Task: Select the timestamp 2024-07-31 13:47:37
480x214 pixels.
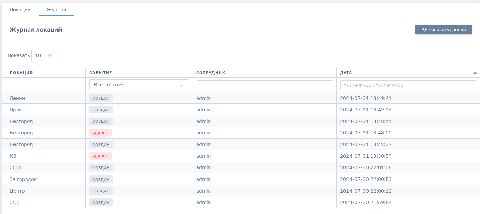Action: click(x=365, y=144)
